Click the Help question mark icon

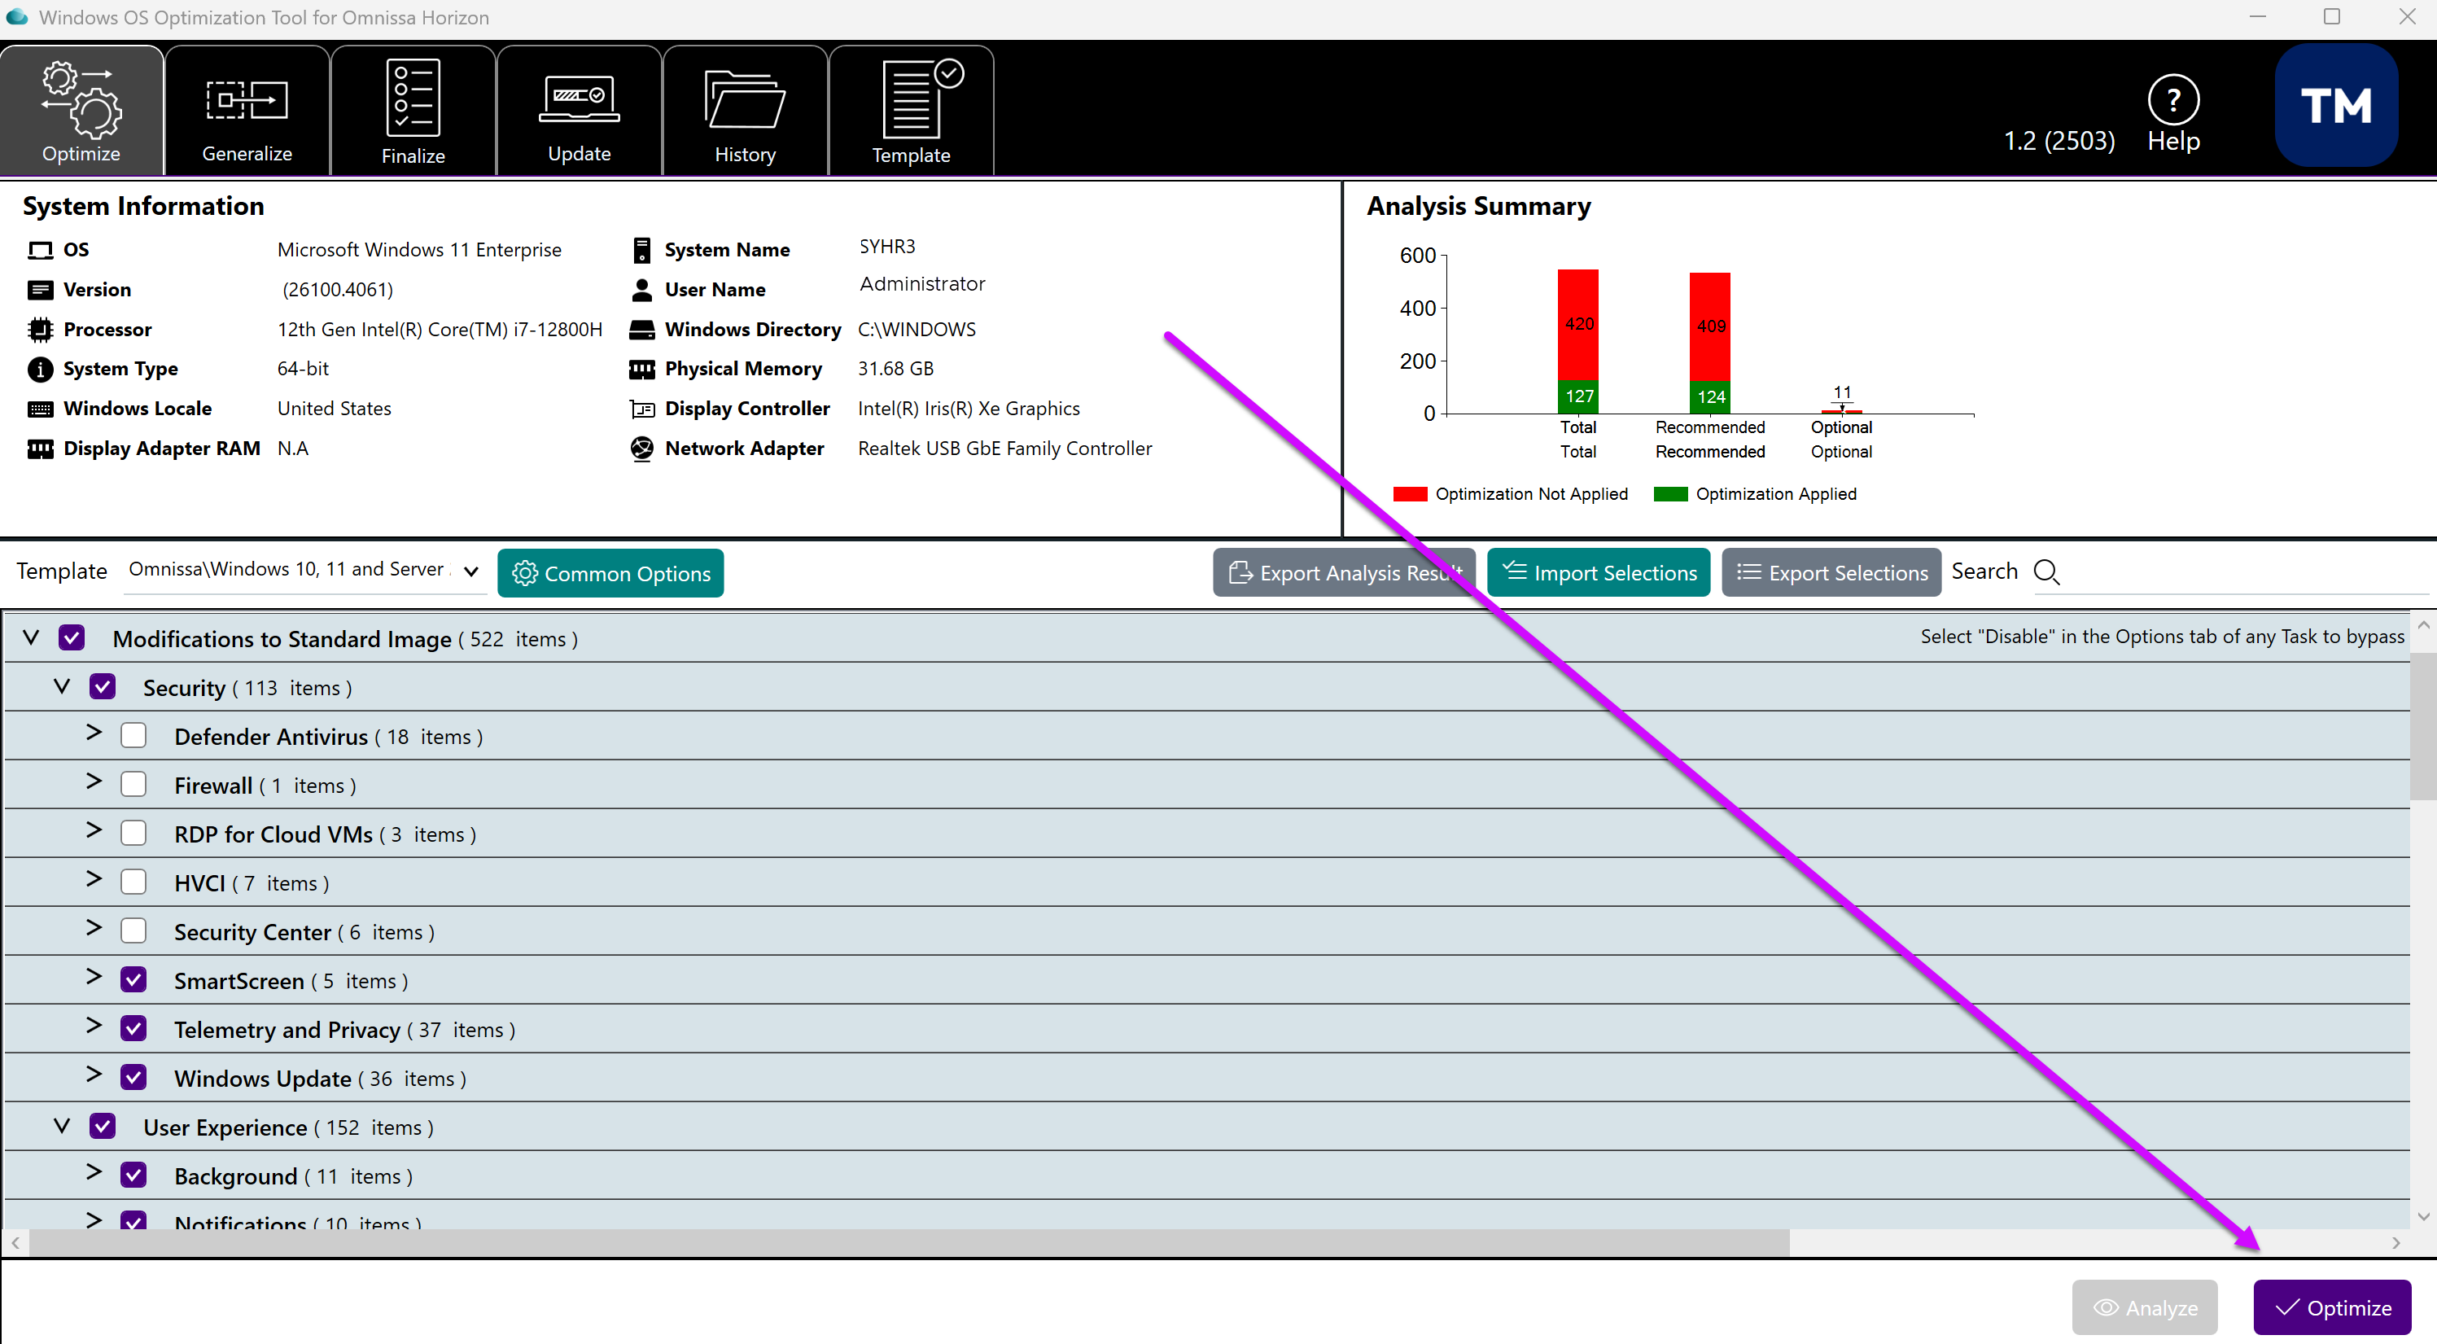coord(2173,99)
